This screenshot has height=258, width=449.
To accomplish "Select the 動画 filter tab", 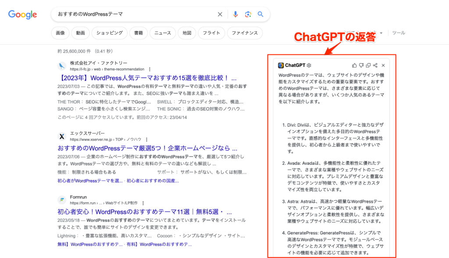I will 81,33.
